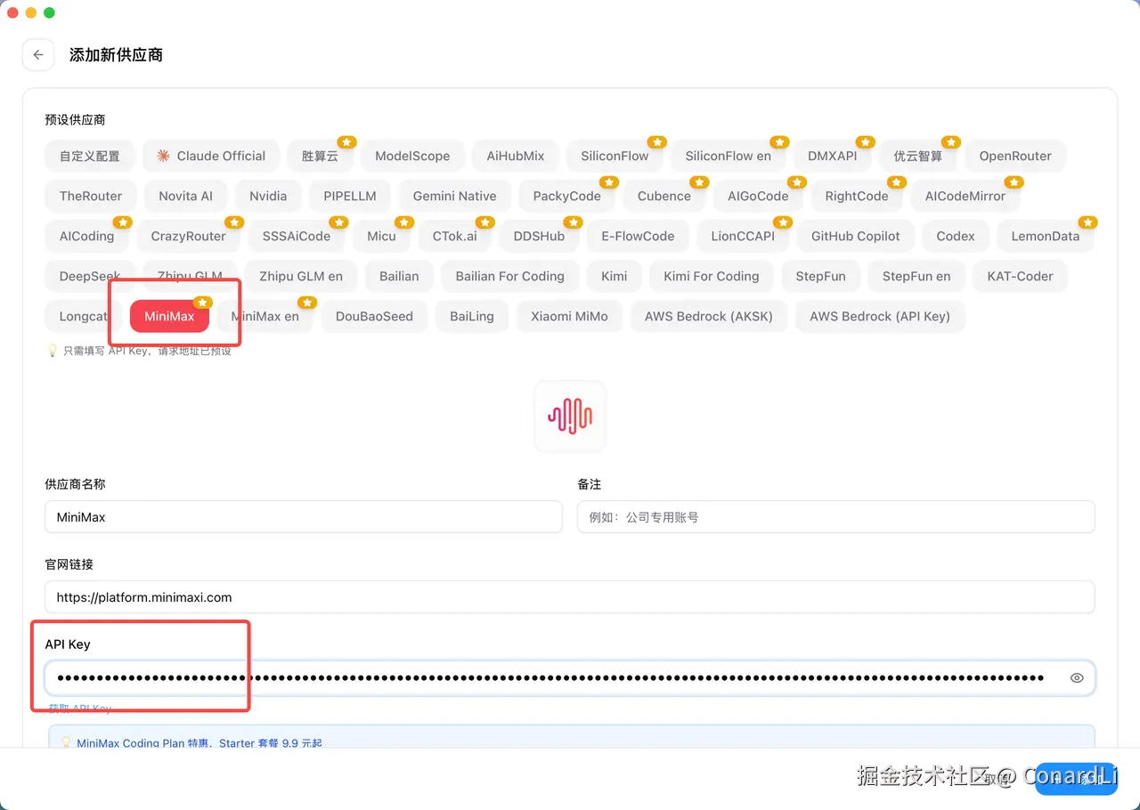Select the 自定义配置 preset

90,156
